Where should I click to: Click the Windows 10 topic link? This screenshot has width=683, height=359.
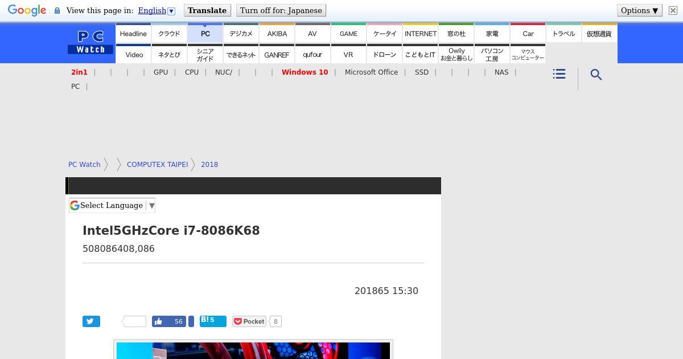click(x=305, y=72)
